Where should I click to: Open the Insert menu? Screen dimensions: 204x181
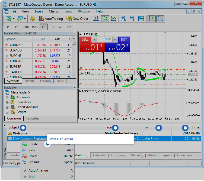click(x=39, y=11)
